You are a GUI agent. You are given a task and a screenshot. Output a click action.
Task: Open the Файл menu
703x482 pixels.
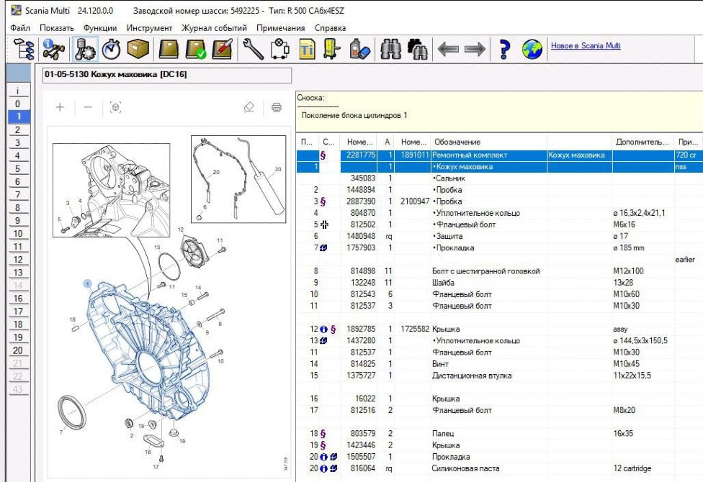point(20,28)
